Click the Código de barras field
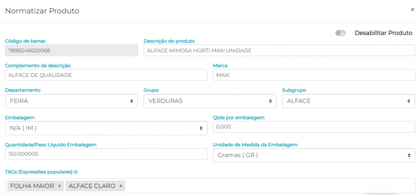 pyautogui.click(x=71, y=50)
